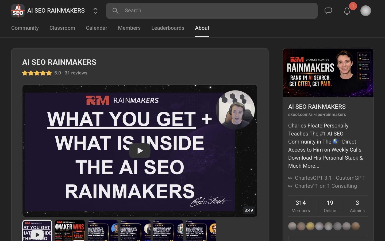Open the notifications bell
The height and width of the screenshot is (241, 385).
coord(347,11)
